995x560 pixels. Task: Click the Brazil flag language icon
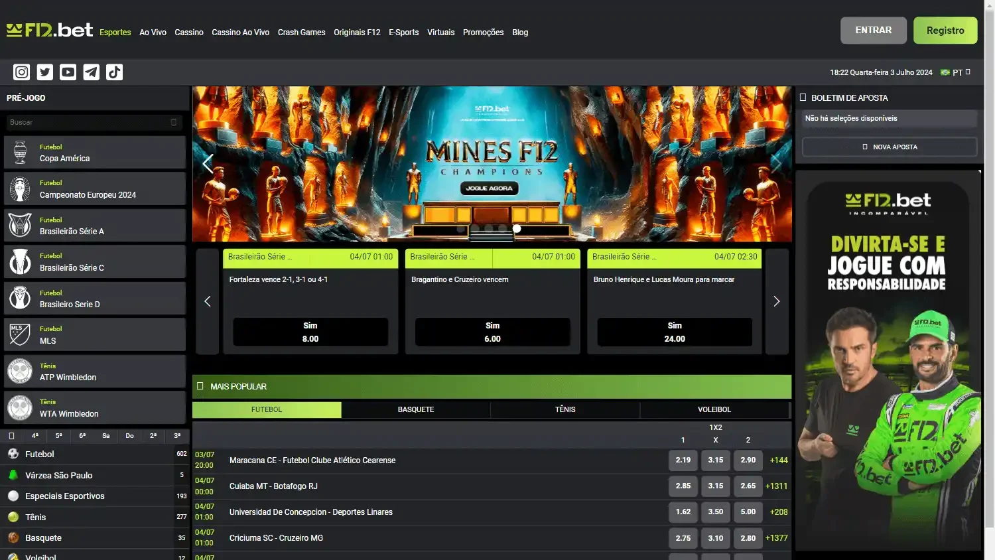945,72
